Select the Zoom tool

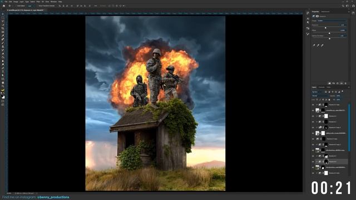3,86
